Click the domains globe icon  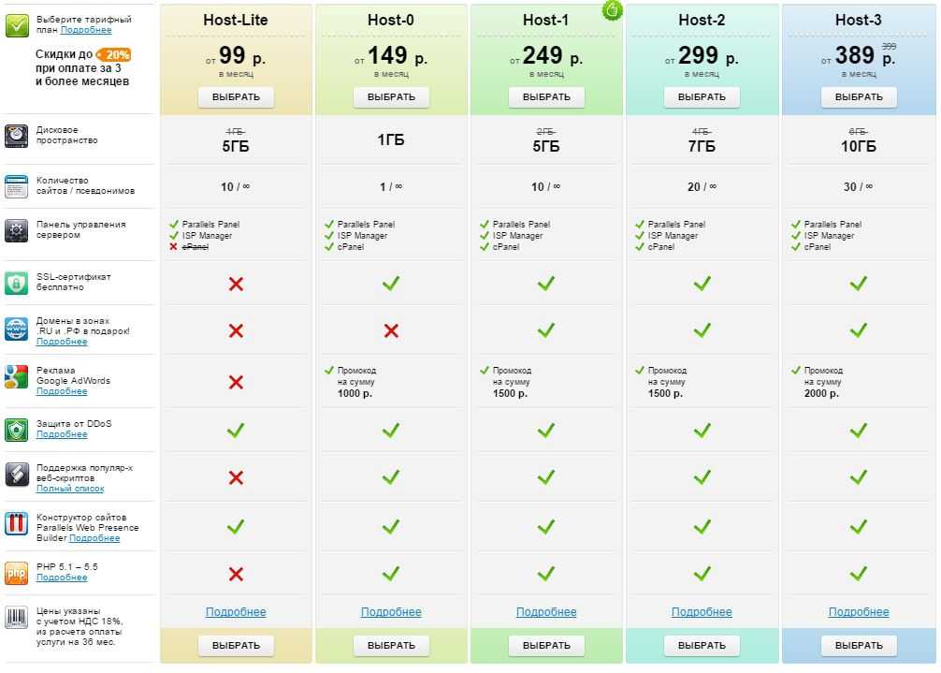tap(17, 329)
